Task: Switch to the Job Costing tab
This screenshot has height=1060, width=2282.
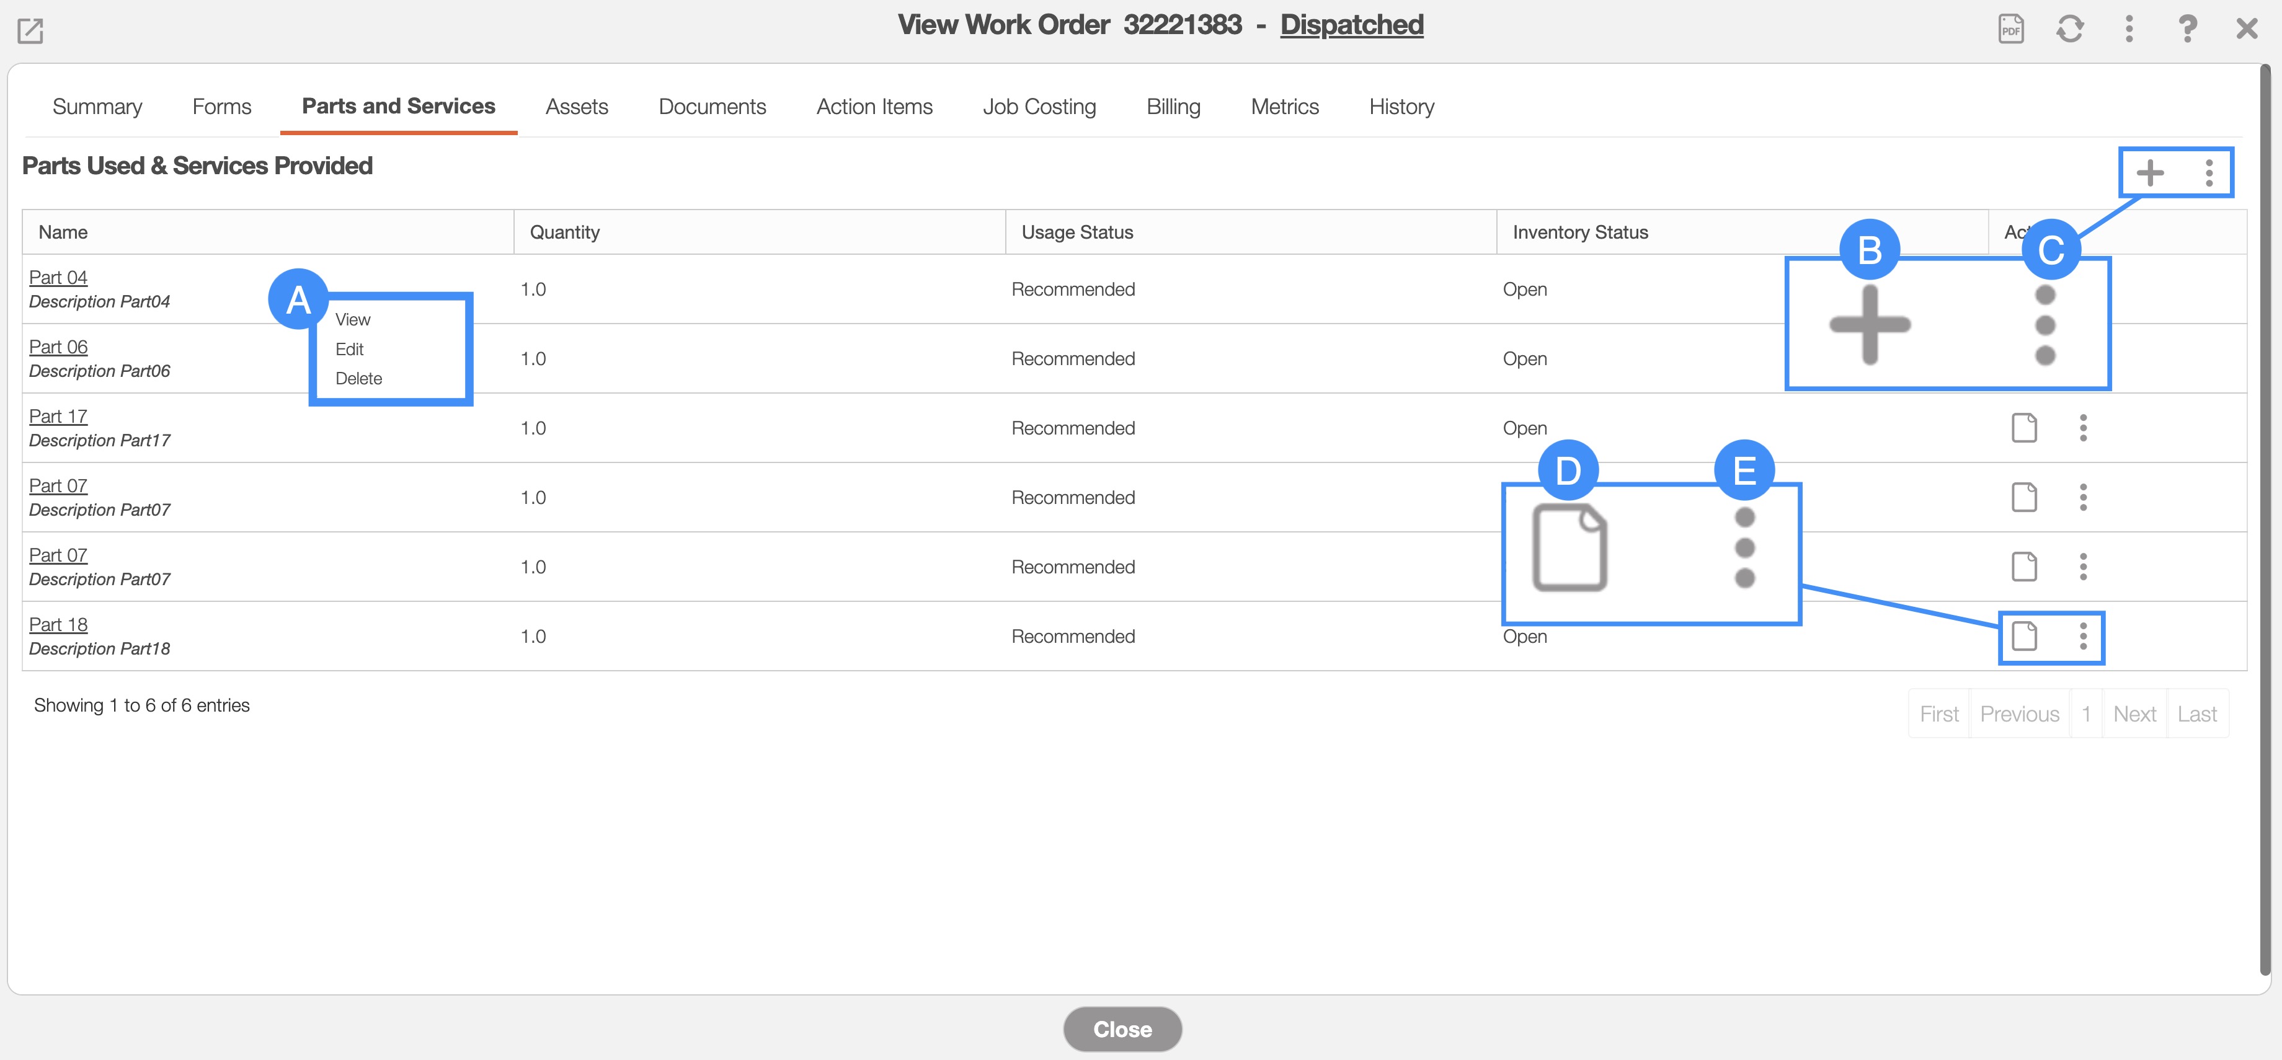Action: coord(1039,107)
